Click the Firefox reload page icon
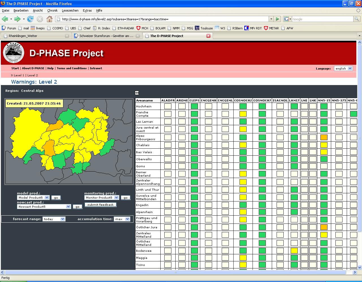The image size is (362, 282). (x=30, y=19)
